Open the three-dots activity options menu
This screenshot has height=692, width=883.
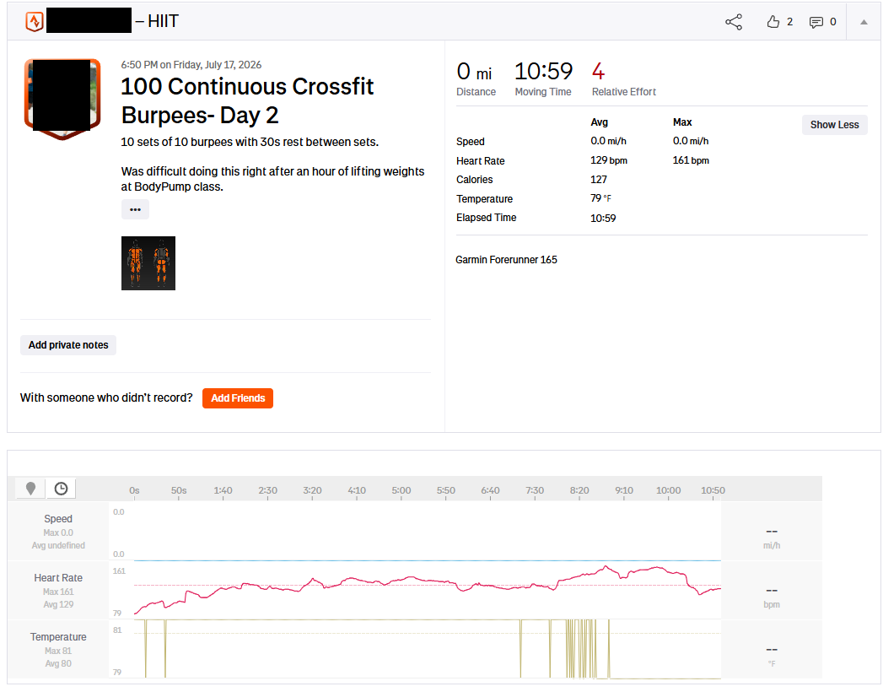tap(135, 209)
